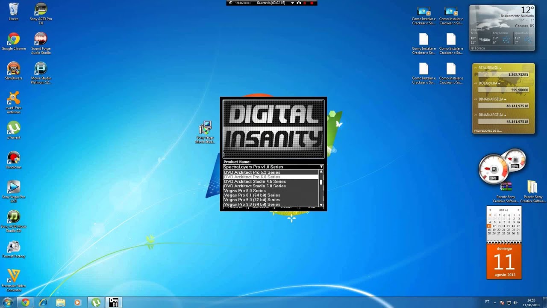Choose Vegas Pro 9.0 (64 bit) Series
The image size is (547, 308).
(271, 204)
